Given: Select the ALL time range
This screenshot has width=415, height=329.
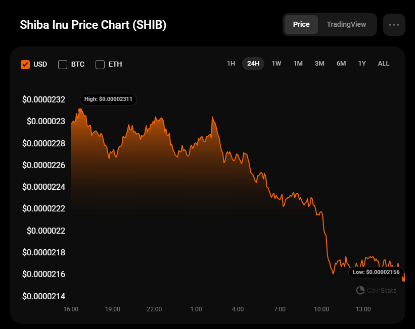Looking at the screenshot, I should (384, 64).
